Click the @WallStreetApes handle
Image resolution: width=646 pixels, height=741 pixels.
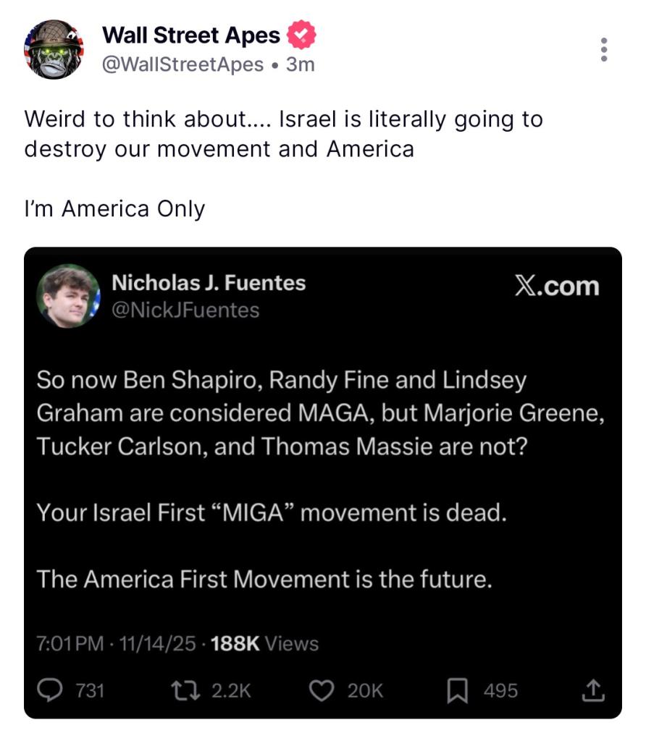pyautogui.click(x=183, y=64)
